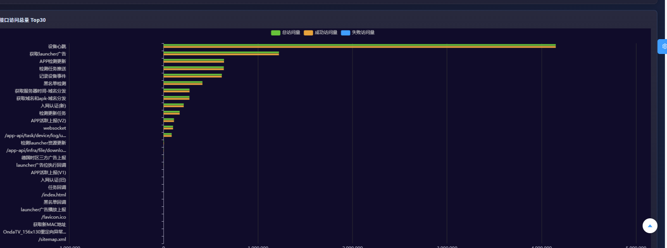Click the /index.html axis label
This screenshot has width=667, height=248.
pyautogui.click(x=54, y=195)
